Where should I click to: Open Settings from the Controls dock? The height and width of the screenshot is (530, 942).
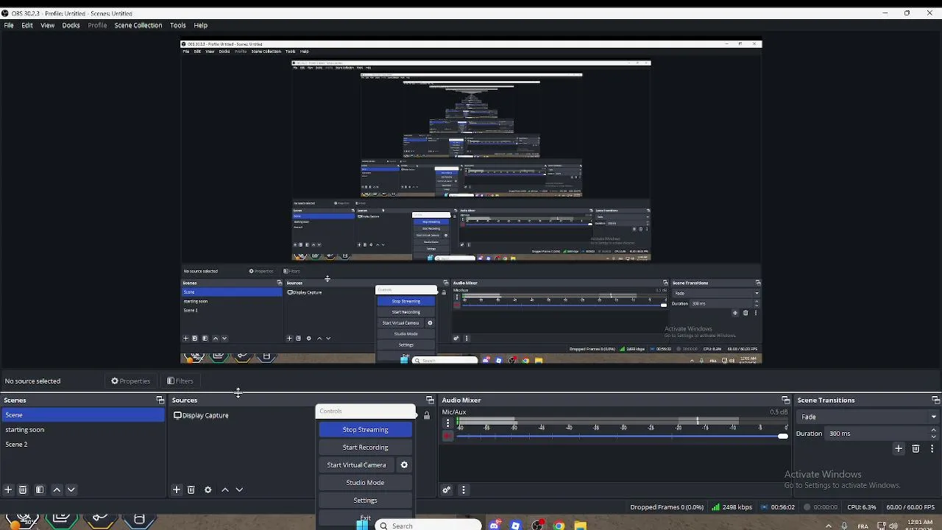click(365, 501)
